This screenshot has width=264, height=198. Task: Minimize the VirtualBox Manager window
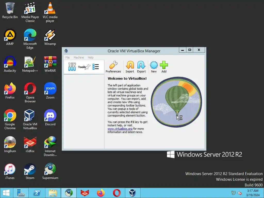tap(182, 50)
